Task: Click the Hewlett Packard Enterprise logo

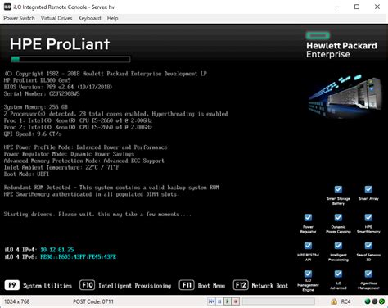Action: pyautogui.click(x=341, y=45)
